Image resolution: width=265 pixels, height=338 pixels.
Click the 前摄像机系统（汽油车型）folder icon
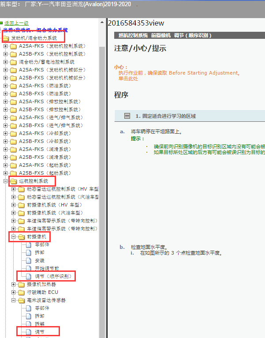pyautogui.click(x=21, y=213)
